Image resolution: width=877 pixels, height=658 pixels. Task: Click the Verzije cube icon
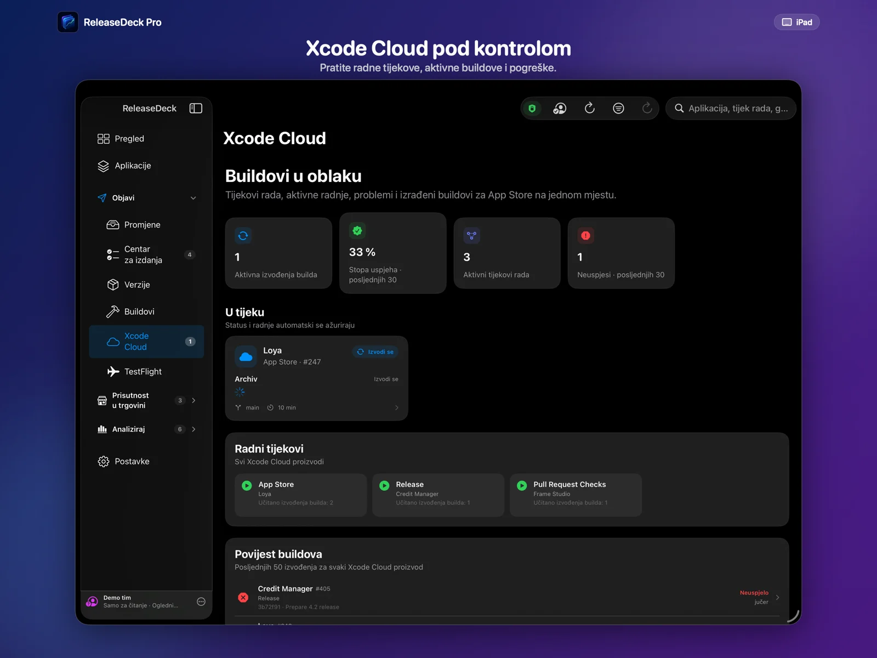point(113,285)
